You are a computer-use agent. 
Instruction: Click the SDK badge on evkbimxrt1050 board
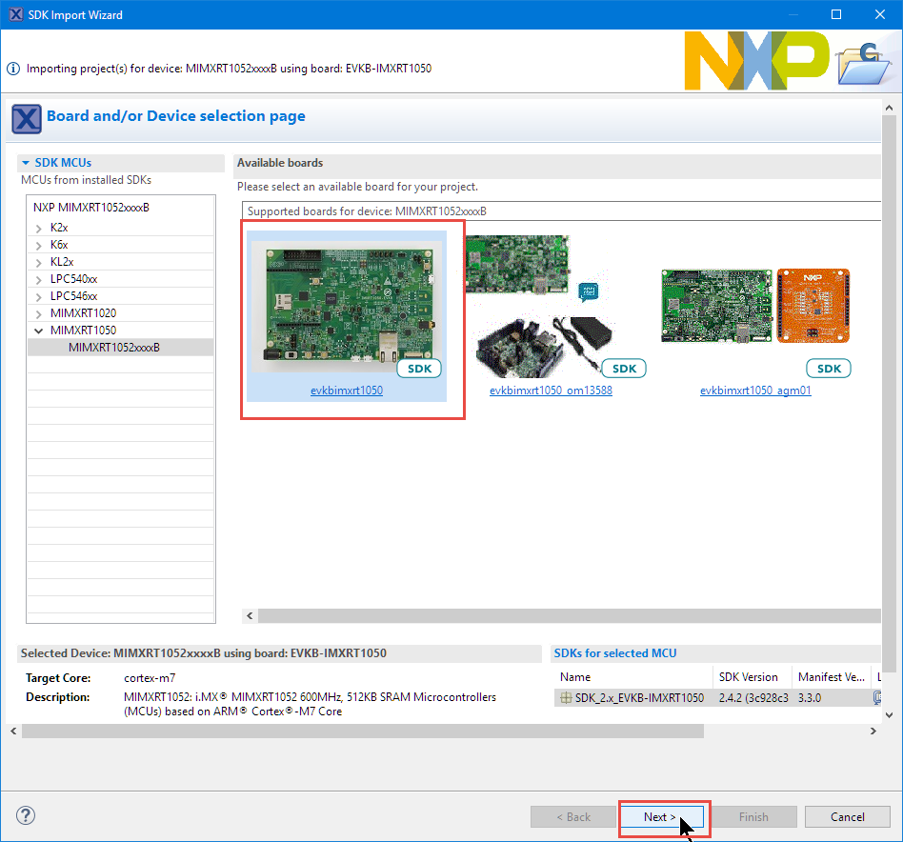pos(419,369)
